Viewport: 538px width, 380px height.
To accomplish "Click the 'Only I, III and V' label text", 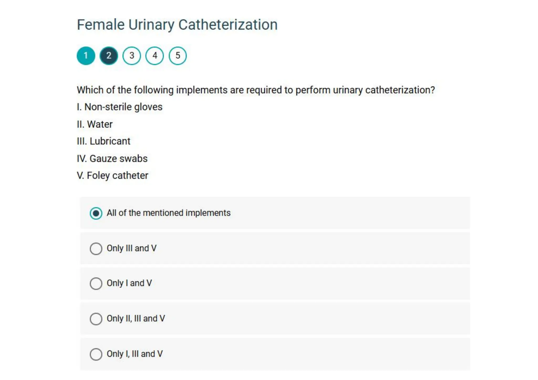I will 134,354.
